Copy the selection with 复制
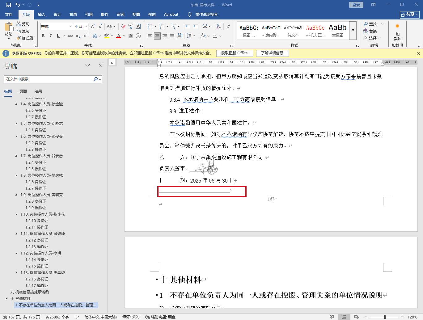This screenshot has height=320, width=423. 23,31
